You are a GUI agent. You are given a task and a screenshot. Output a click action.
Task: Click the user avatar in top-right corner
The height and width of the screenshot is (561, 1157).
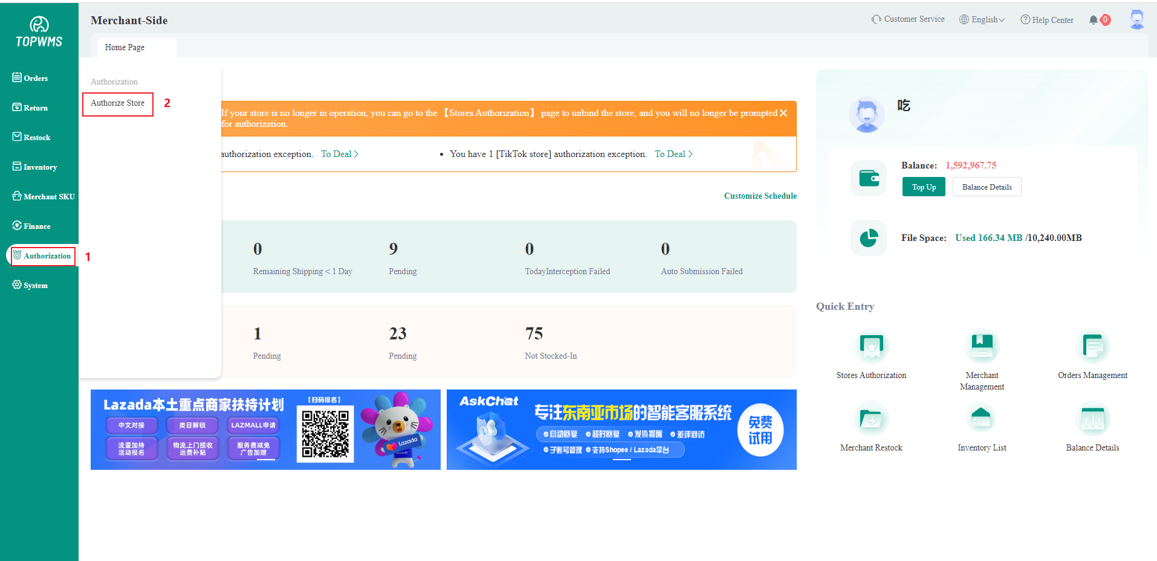(x=1136, y=19)
